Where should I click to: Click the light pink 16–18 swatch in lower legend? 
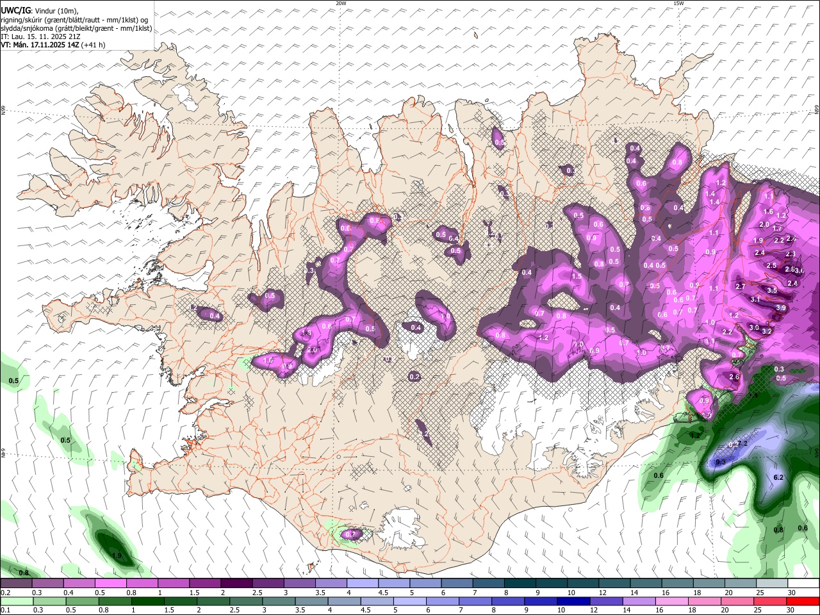pyautogui.click(x=671, y=601)
